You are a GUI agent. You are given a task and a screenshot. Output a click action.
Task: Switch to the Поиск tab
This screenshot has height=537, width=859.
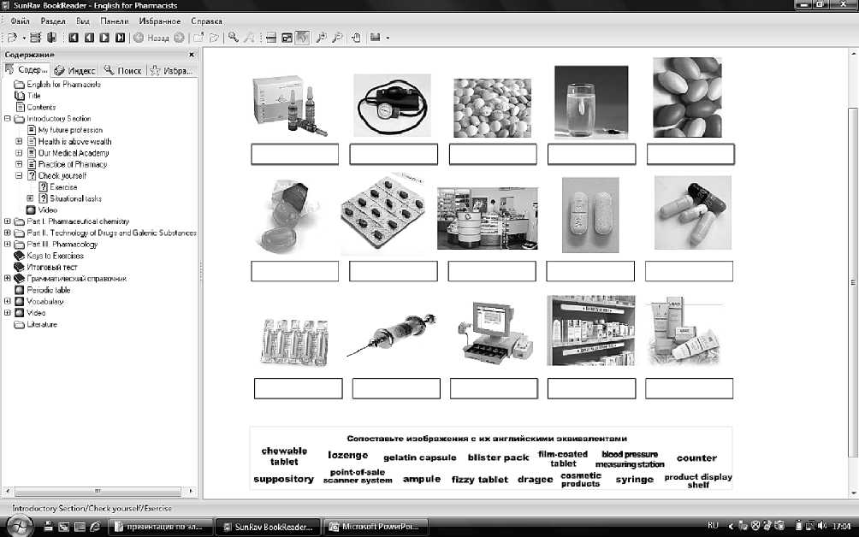122,70
